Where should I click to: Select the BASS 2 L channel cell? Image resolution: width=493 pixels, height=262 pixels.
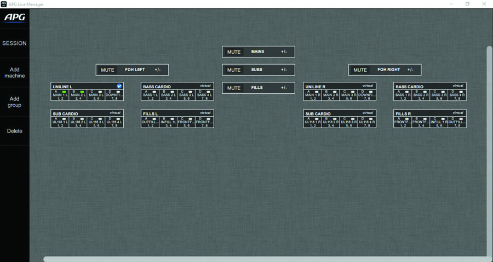coord(168,95)
